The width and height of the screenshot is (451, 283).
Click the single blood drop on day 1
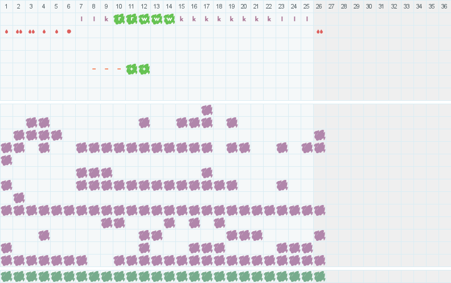point(6,31)
